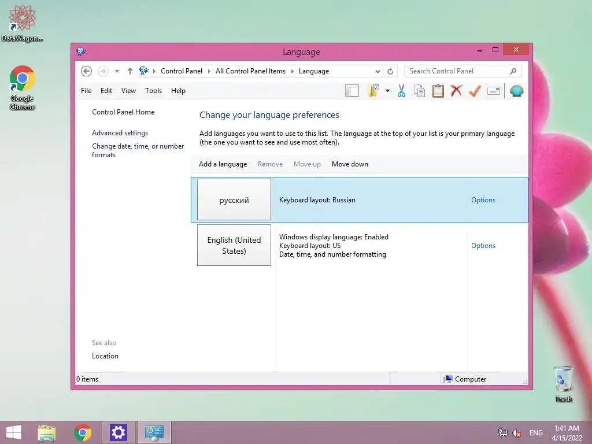Click the muted volume tray icon
This screenshot has width=592, height=444.
click(x=516, y=433)
